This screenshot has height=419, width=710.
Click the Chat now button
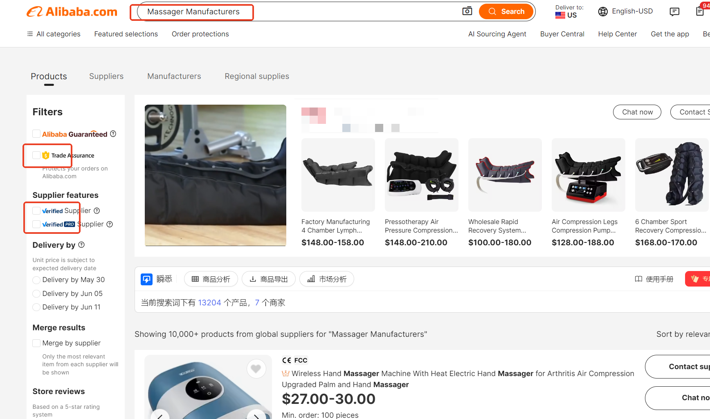pos(637,112)
